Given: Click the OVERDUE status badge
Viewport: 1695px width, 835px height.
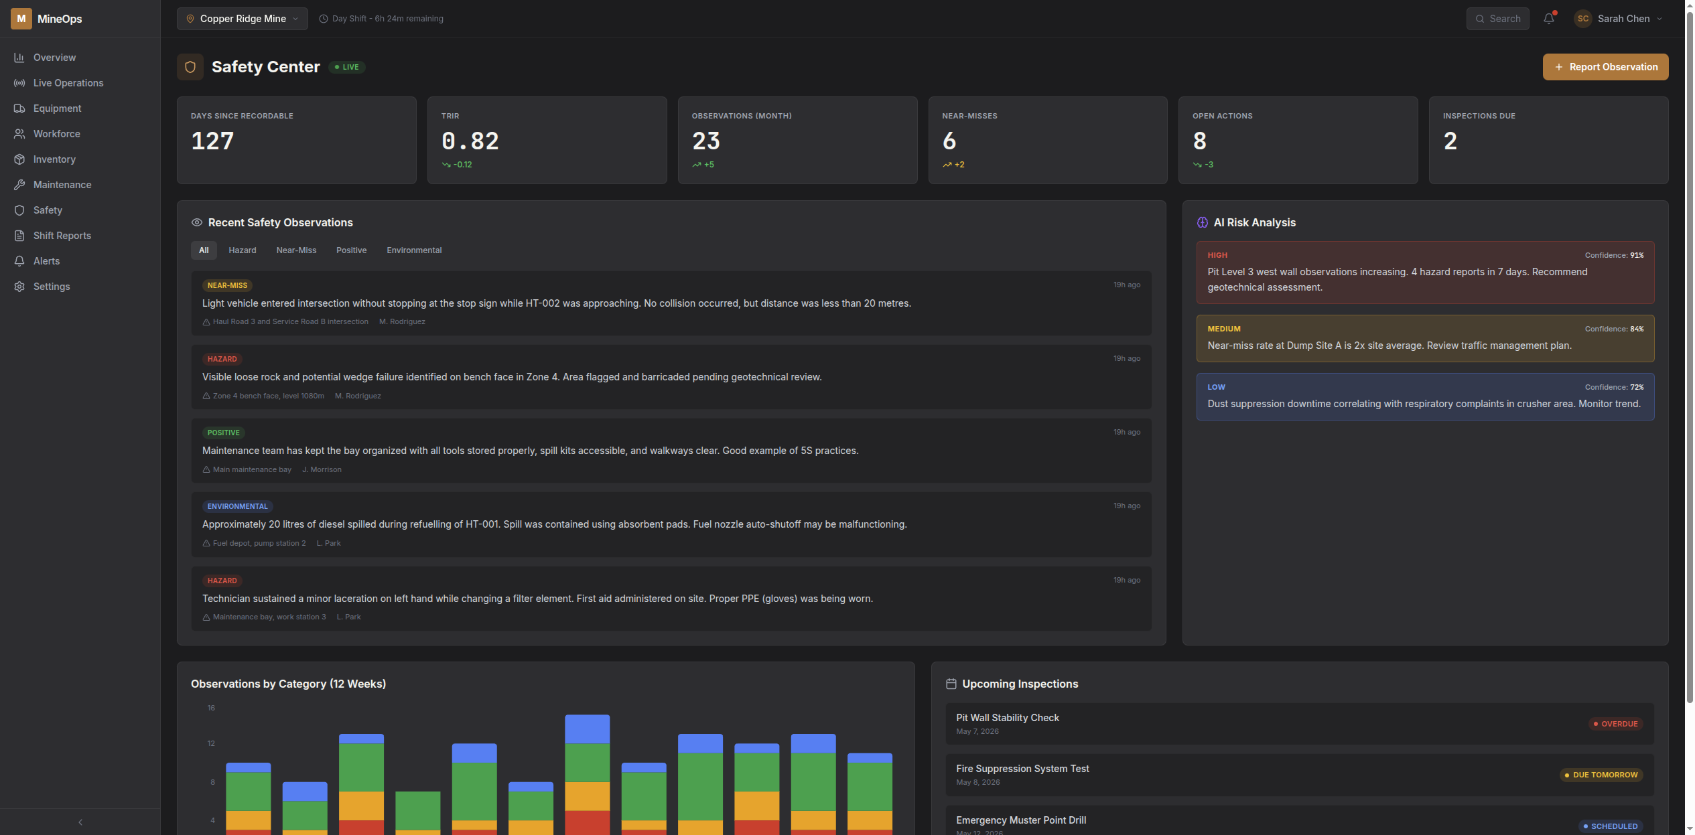Looking at the screenshot, I should (1615, 724).
